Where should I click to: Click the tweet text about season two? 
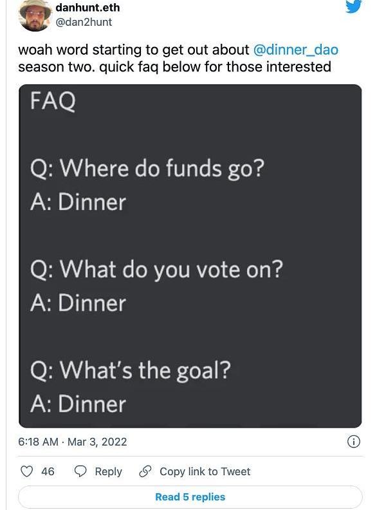tap(178, 58)
